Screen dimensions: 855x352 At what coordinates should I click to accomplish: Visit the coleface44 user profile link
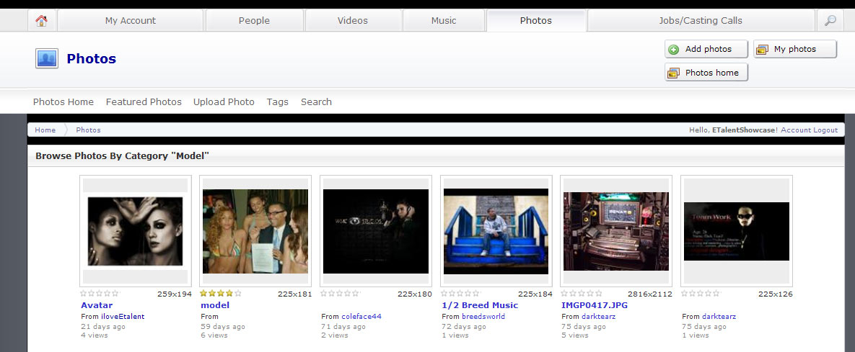361,317
